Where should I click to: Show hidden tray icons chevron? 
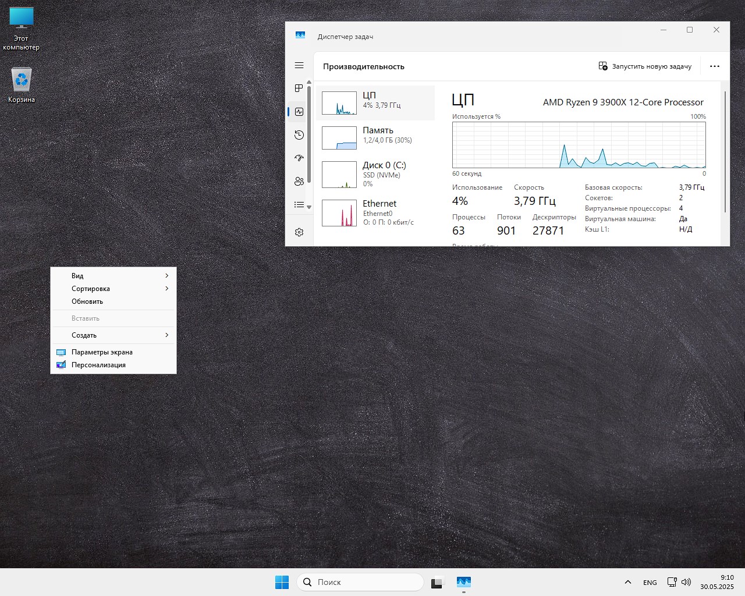point(628,582)
